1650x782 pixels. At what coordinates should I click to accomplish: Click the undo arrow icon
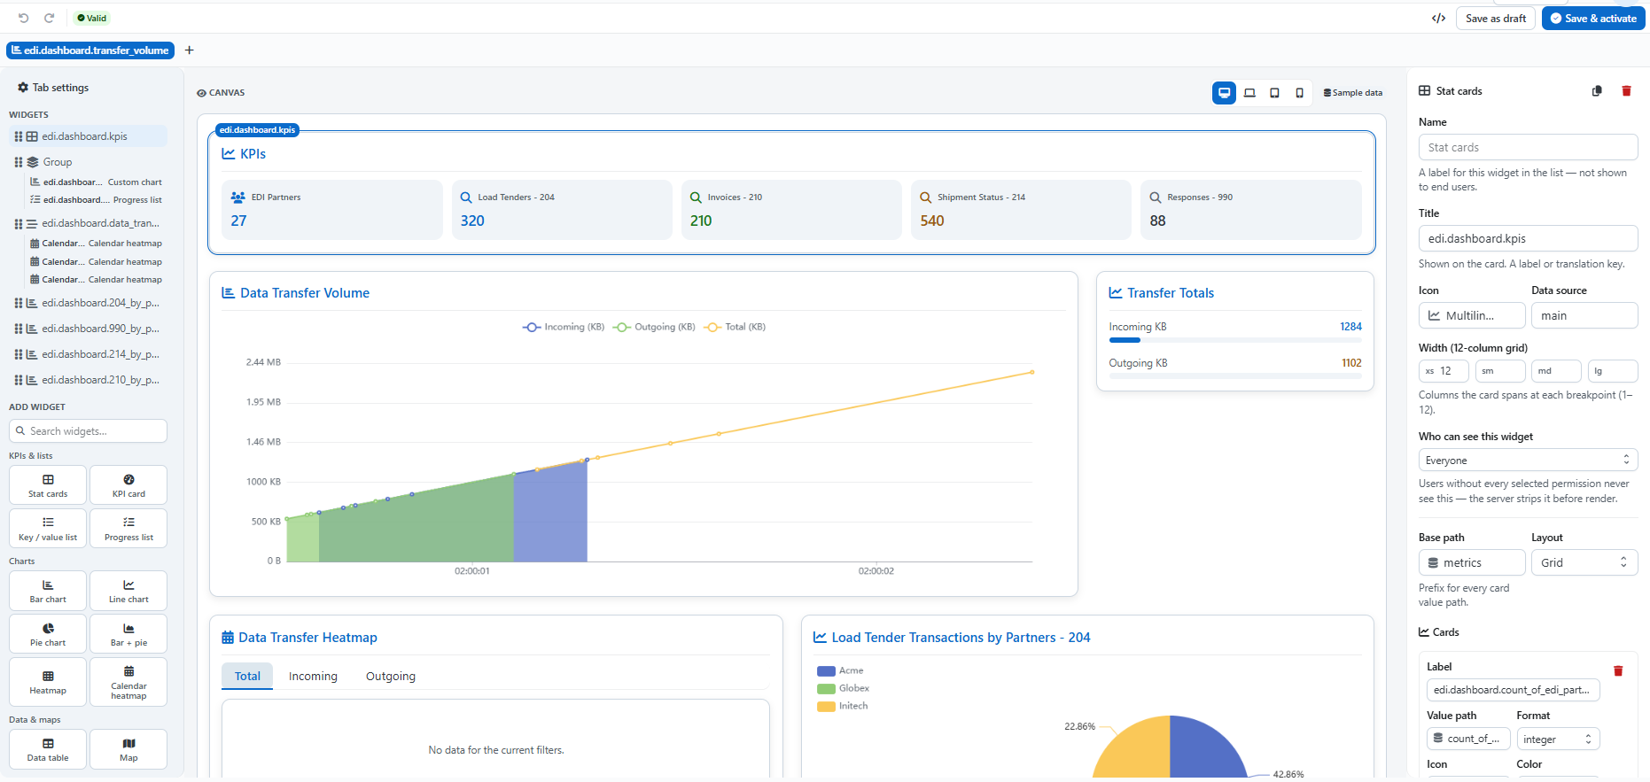(24, 18)
